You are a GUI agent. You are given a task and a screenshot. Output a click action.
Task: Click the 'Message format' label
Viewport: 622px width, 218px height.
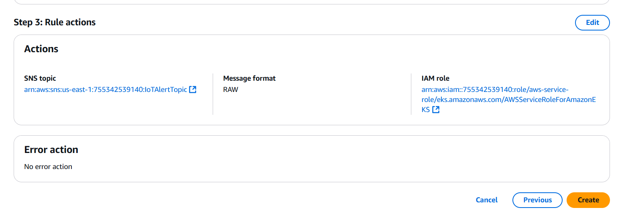tap(249, 78)
